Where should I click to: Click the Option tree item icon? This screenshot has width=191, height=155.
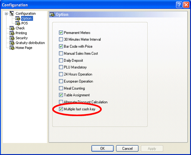pyautogui.click(x=18, y=18)
